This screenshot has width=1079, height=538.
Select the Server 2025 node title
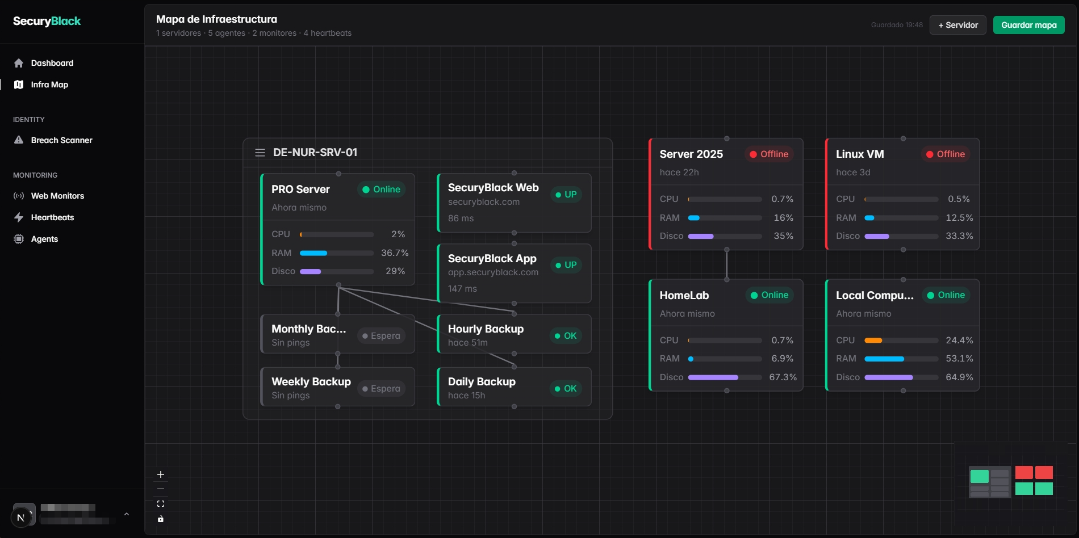[691, 154]
